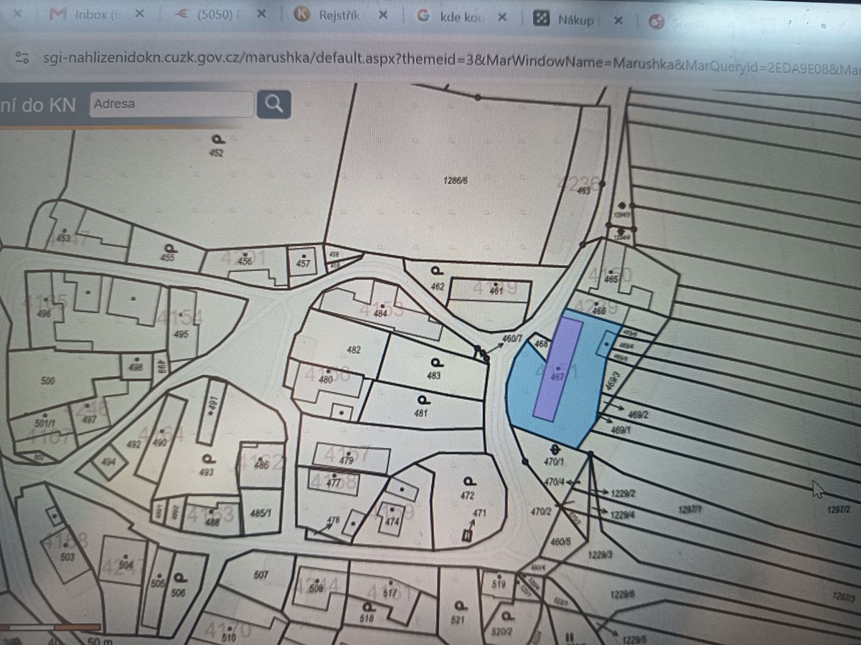Select parcel 507 on the map

261,575
